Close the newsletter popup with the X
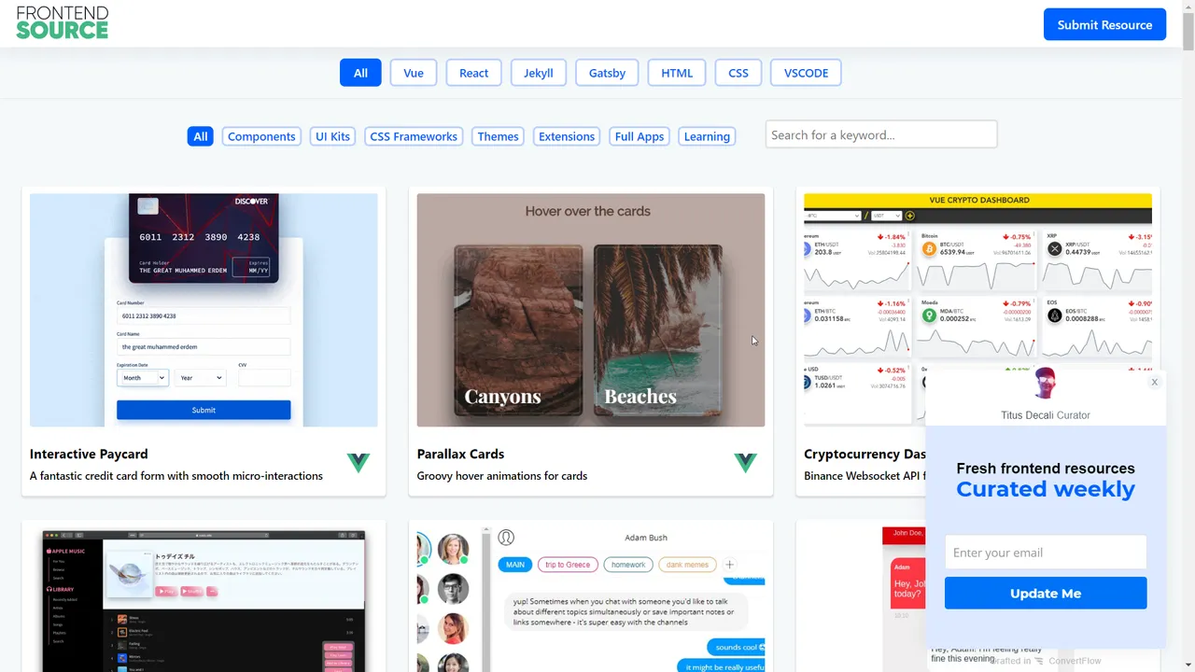Screen dimensions: 1195x672 click(x=1154, y=382)
